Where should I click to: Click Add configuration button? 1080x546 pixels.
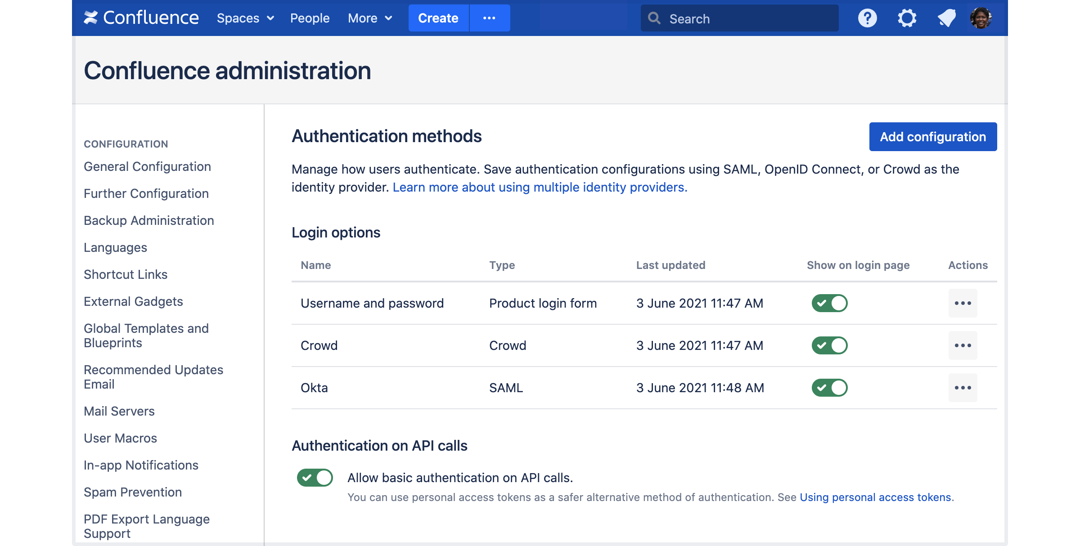933,137
